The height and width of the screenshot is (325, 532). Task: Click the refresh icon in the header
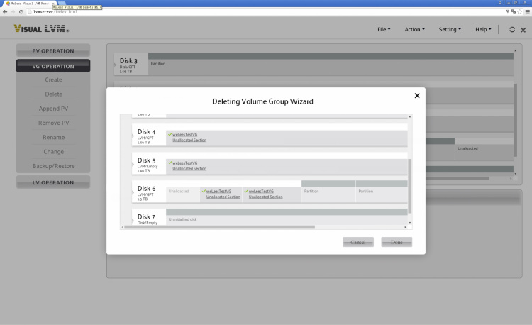(511, 29)
